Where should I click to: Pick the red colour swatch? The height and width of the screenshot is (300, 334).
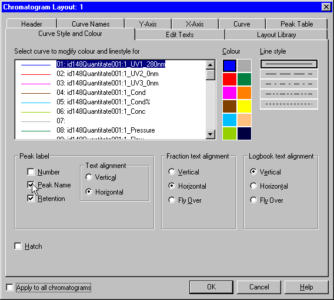click(229, 79)
